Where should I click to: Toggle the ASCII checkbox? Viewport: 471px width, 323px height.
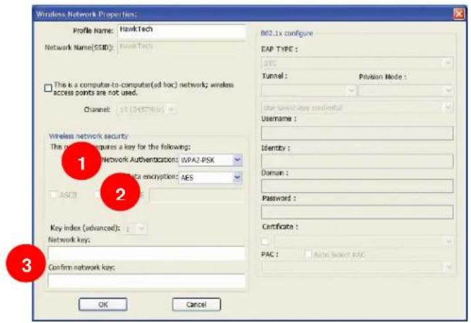tap(54, 195)
